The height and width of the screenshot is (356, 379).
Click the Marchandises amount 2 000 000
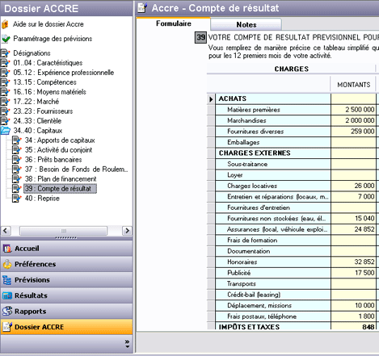(x=353, y=120)
